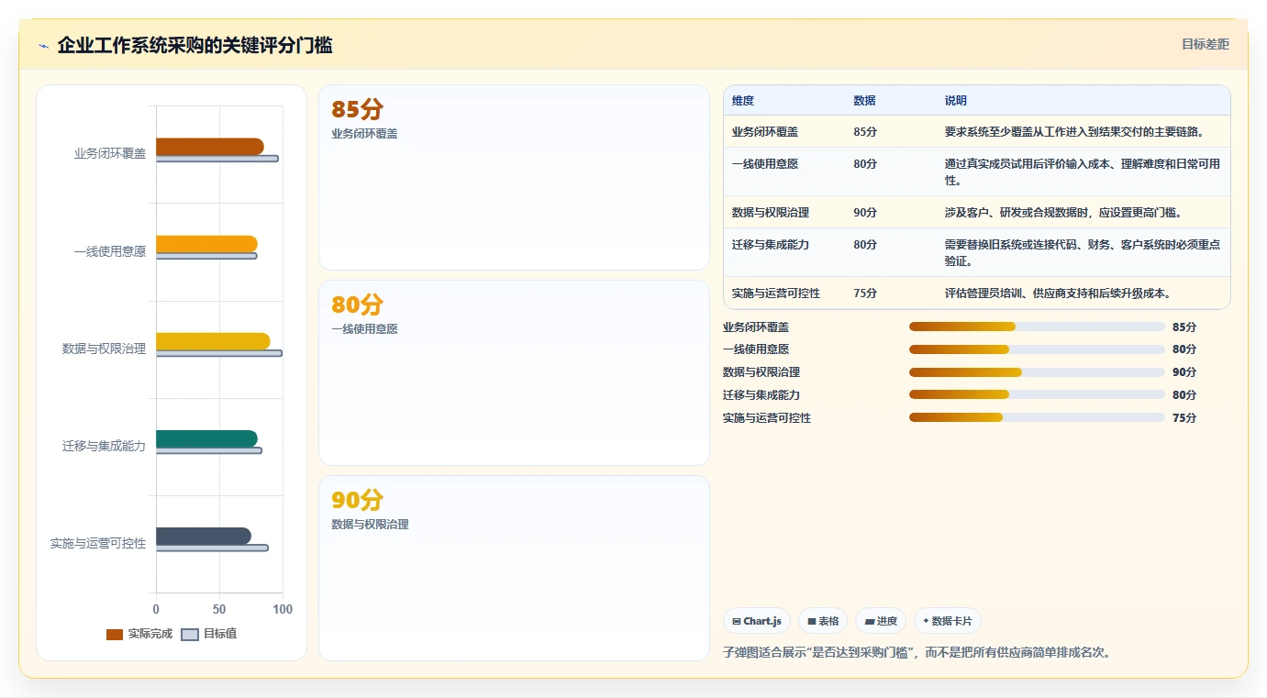Viewport: 1267px width, 698px height.
Task: Click the 实施与运营可控性 target bar in the chart
Action: coord(212,548)
